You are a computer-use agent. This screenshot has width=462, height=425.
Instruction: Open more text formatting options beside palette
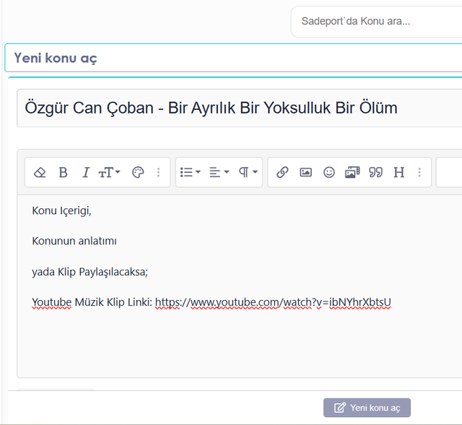tap(159, 172)
